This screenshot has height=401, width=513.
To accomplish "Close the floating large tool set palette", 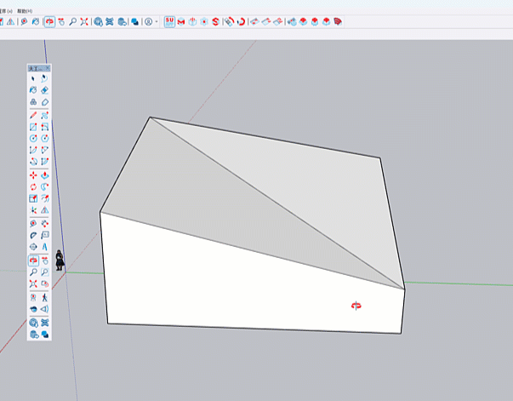I will click(x=48, y=68).
